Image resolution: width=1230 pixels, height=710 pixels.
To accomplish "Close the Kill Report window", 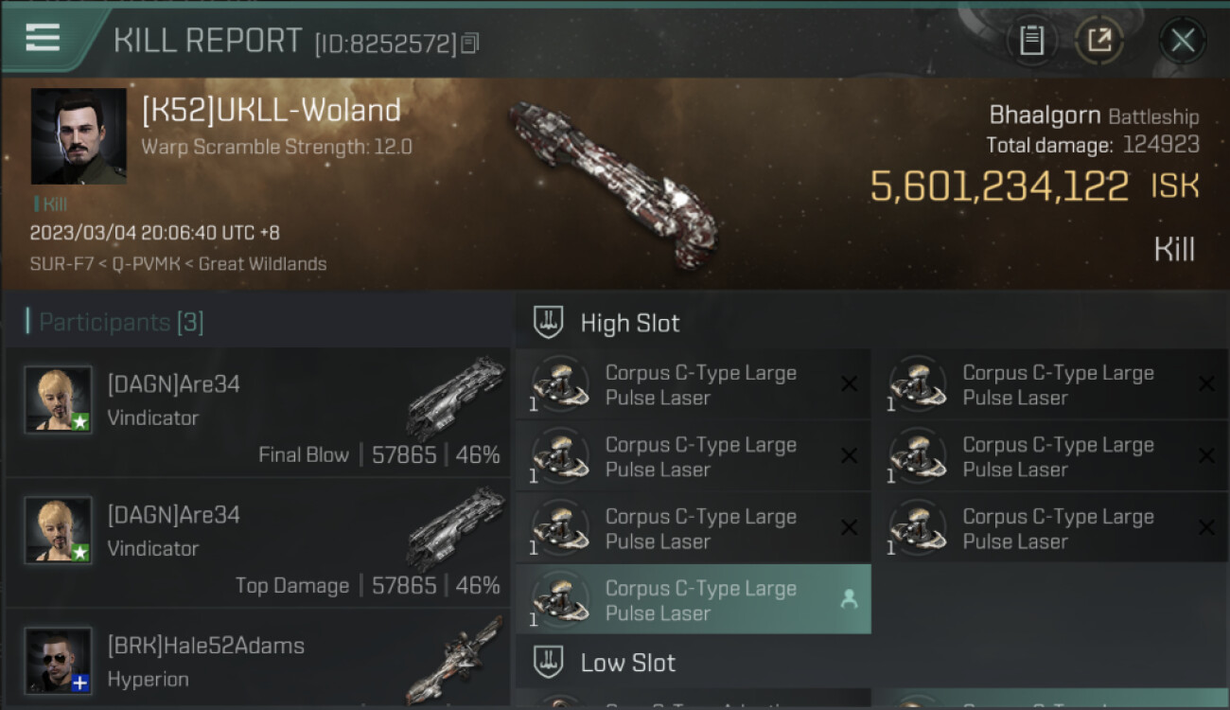I will click(x=1183, y=41).
